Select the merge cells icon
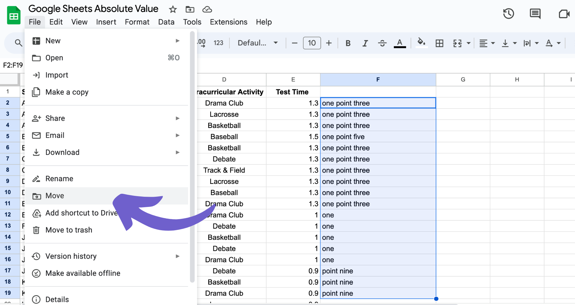 click(x=458, y=43)
